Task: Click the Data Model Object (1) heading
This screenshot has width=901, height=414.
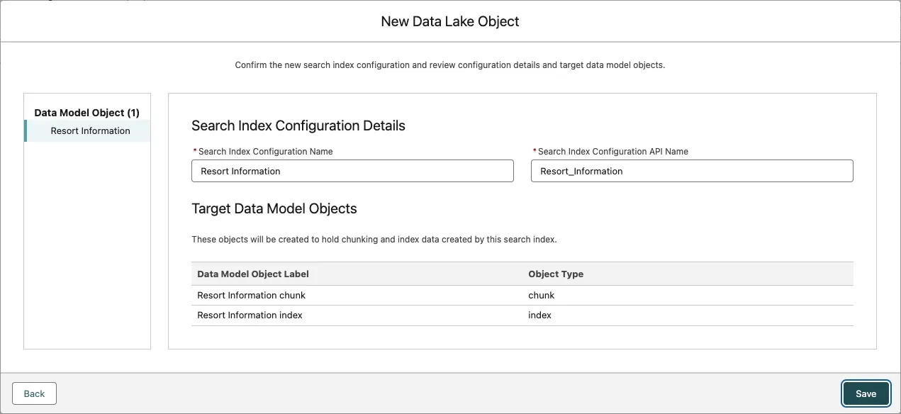Action: pos(86,113)
